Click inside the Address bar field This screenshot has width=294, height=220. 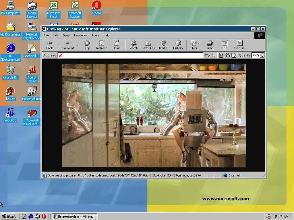pyautogui.click(x=131, y=55)
